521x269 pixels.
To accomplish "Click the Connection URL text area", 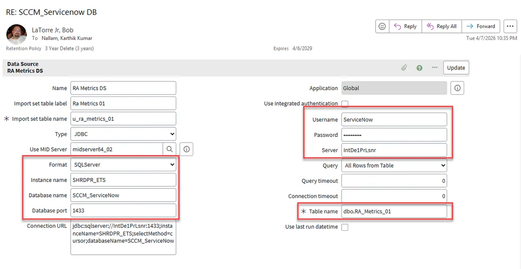I will [x=123, y=237].
